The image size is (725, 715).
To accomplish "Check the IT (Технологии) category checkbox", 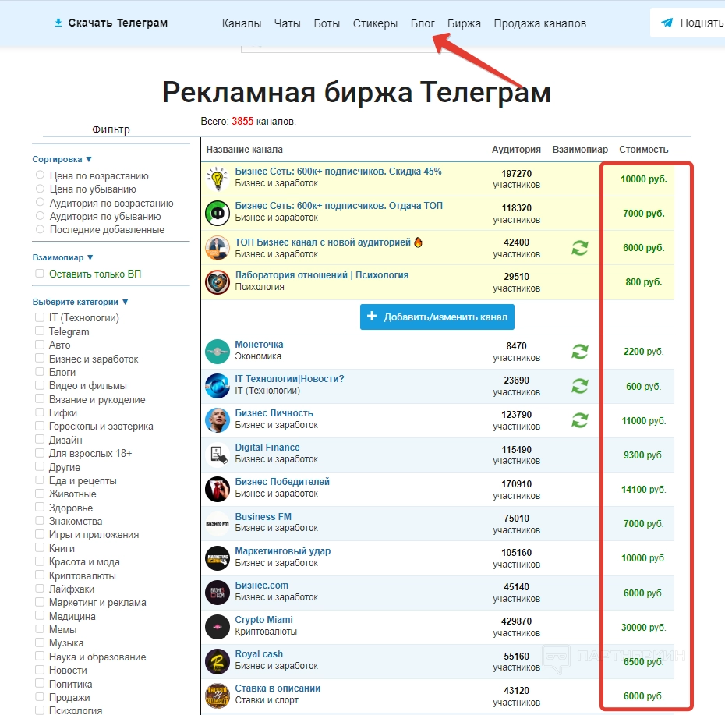I will click(x=40, y=317).
